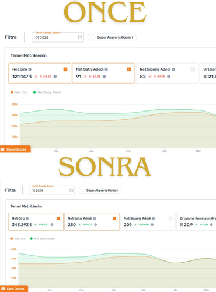Click info icon beside 250 sales percentage
The width and height of the screenshot is (216, 292).
click(x=96, y=225)
